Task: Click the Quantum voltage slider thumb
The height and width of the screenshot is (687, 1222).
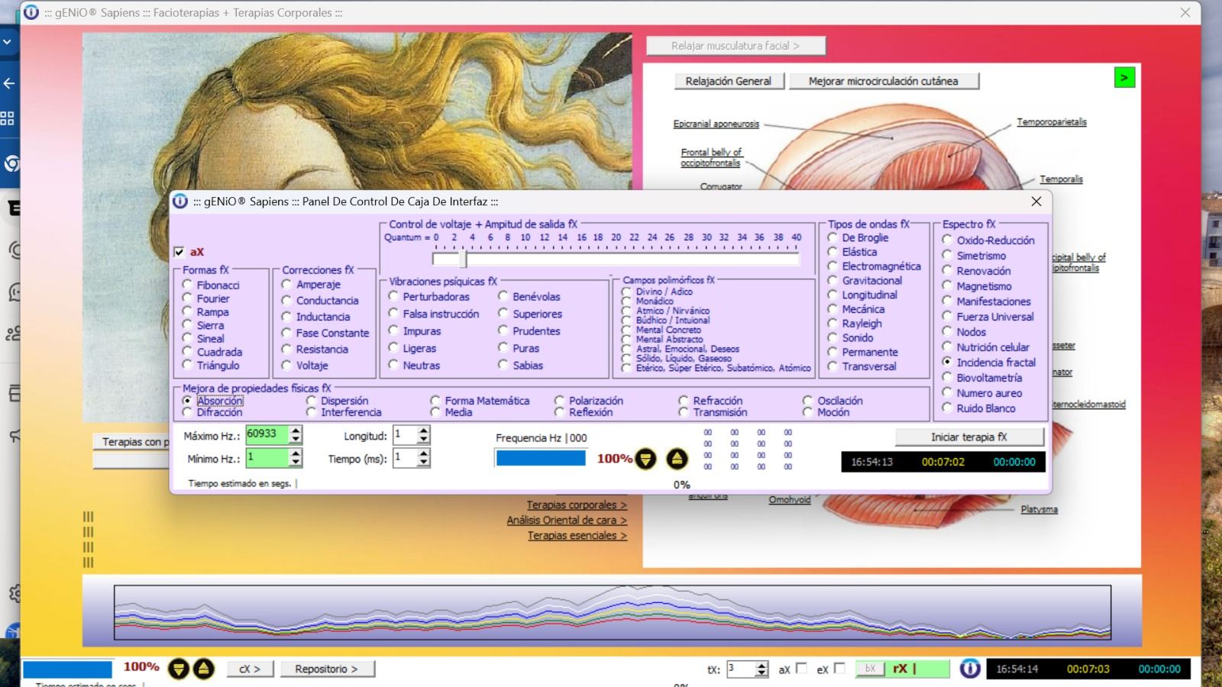Action: coord(464,259)
